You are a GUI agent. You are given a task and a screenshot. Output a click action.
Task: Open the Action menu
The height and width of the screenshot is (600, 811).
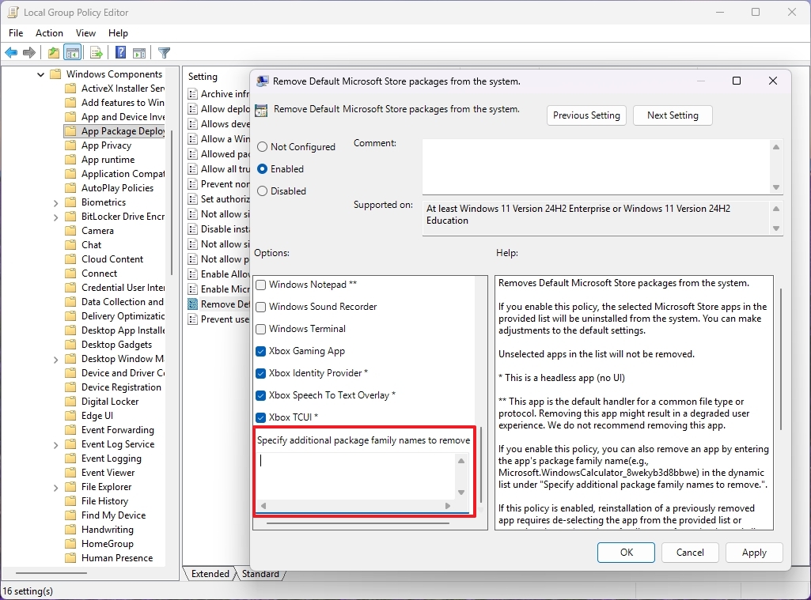coord(49,32)
